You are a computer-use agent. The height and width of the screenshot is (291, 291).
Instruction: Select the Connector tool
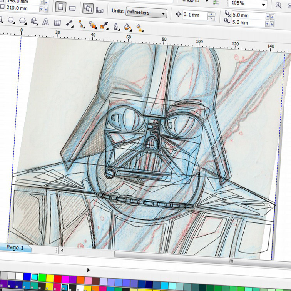point(81,24)
